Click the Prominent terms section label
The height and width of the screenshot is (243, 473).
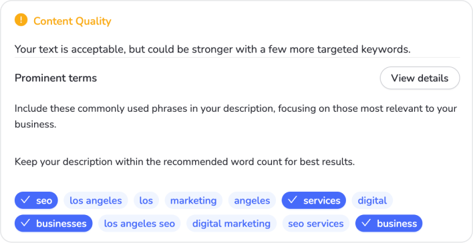[56, 78]
